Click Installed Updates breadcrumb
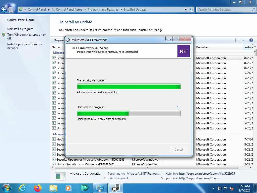This screenshot has height=193, width=257. [x=135, y=10]
